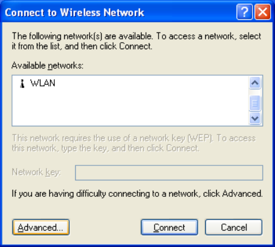Click the scrollbar track above the thumb
Image resolution: width=275 pixels, height=247 pixels.
pos(255,92)
